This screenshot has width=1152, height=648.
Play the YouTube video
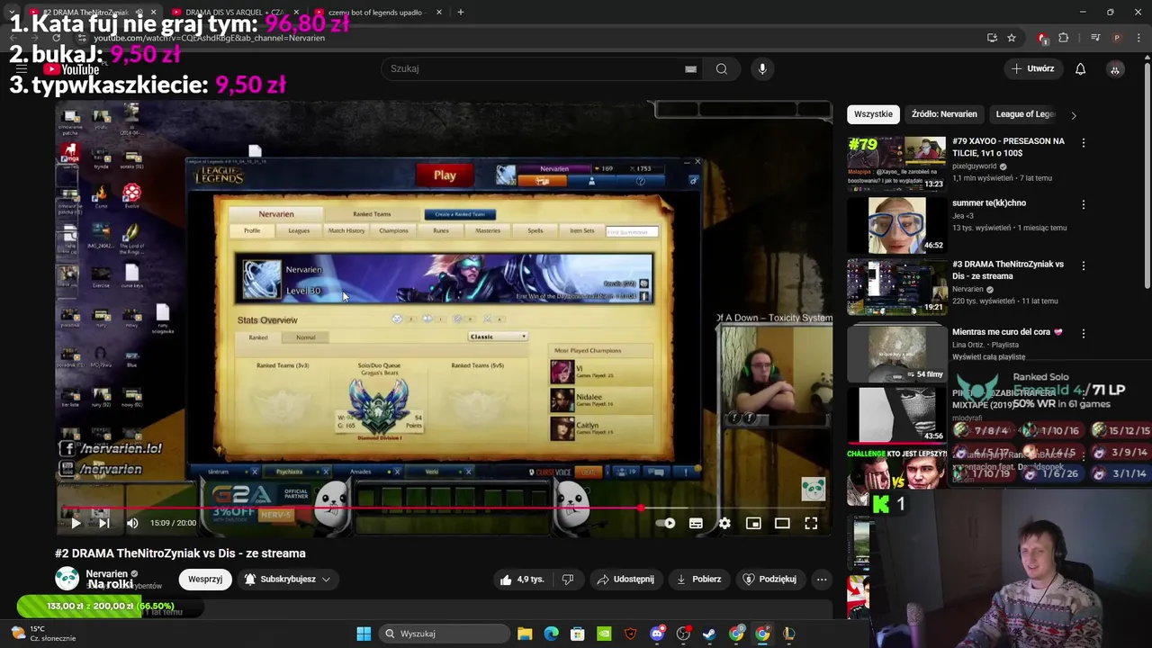point(76,523)
